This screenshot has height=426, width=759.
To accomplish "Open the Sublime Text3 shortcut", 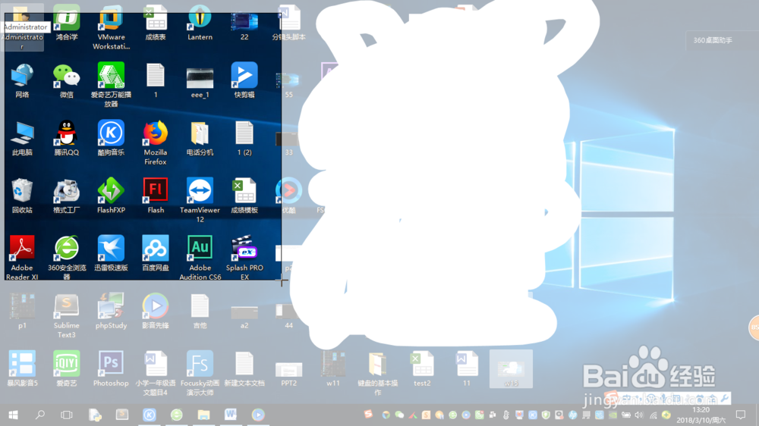I will 66,316.
